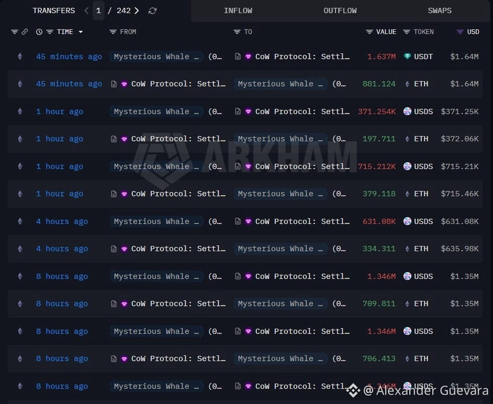Click the Ethereum chain icon in 1.637M USDT row
Image resolution: width=493 pixels, height=404 pixels.
tap(20, 57)
